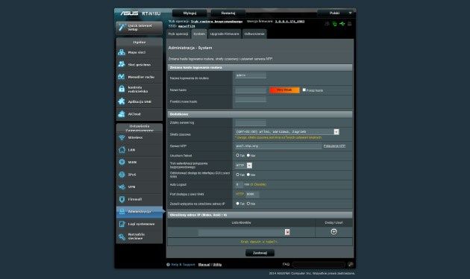Click the client IP address field
Image resolution: width=470 pixels, height=279 pixels.
[241, 232]
